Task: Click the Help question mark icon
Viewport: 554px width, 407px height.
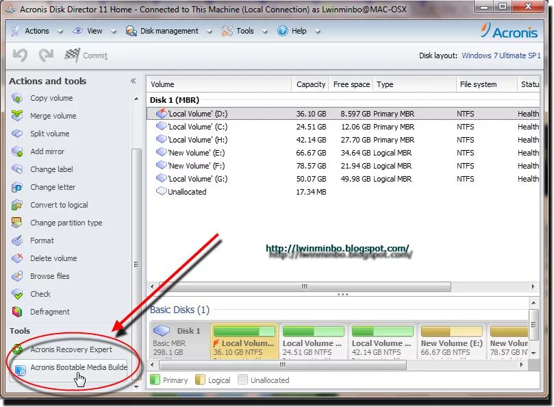Action: tap(283, 31)
